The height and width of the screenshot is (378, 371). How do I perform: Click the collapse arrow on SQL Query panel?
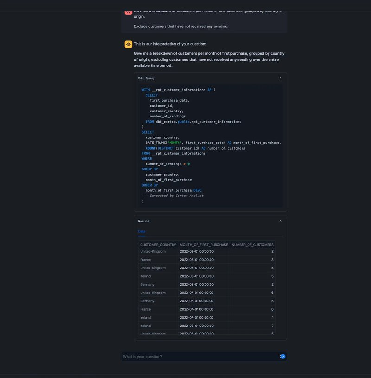pyautogui.click(x=281, y=78)
